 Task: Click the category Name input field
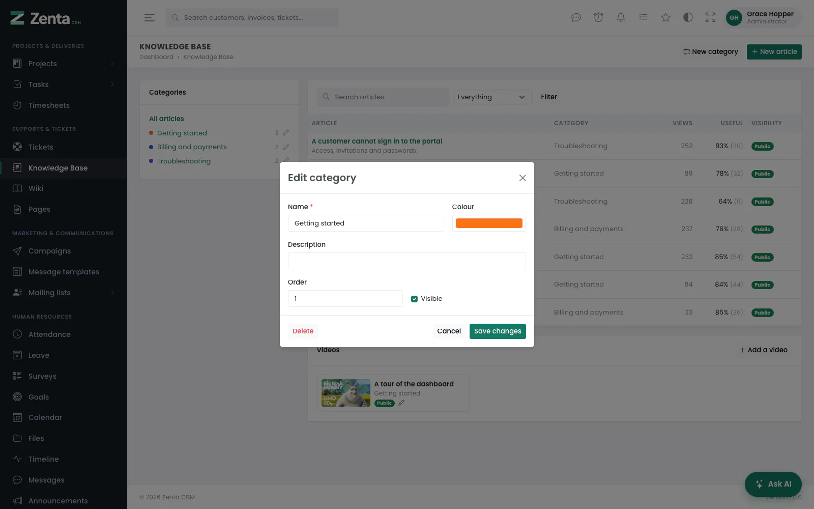pos(366,223)
